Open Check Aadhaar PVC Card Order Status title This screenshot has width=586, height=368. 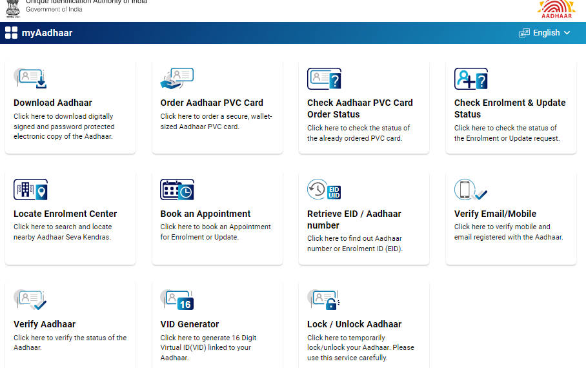click(x=360, y=108)
